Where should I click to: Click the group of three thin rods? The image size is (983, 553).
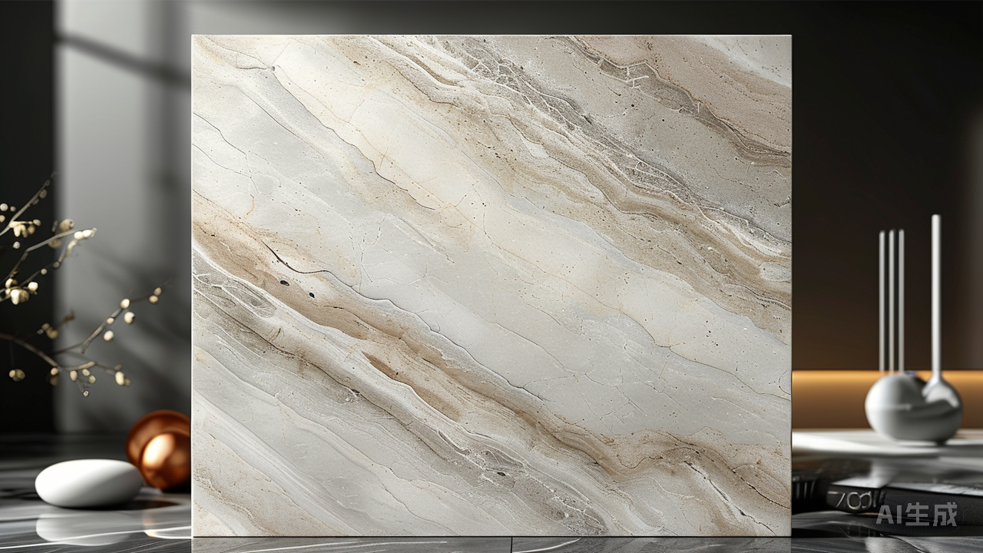(x=891, y=300)
